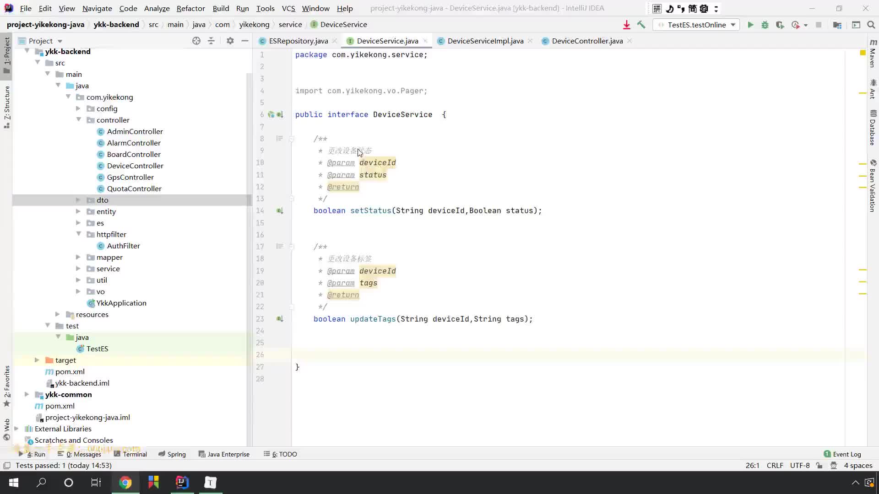Locate current file in Project view
The height and width of the screenshot is (494, 879).
click(196, 41)
